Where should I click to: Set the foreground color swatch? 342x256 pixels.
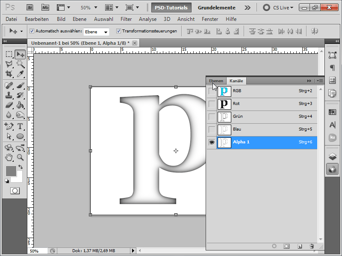[11, 171]
